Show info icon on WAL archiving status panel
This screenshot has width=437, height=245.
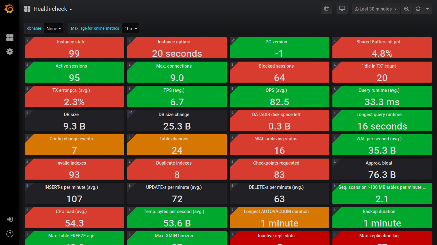click(x=232, y=137)
